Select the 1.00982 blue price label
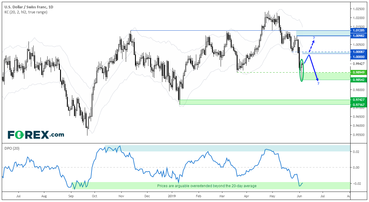Image resolution: width=369 pixels, height=202 pixels. [358, 36]
